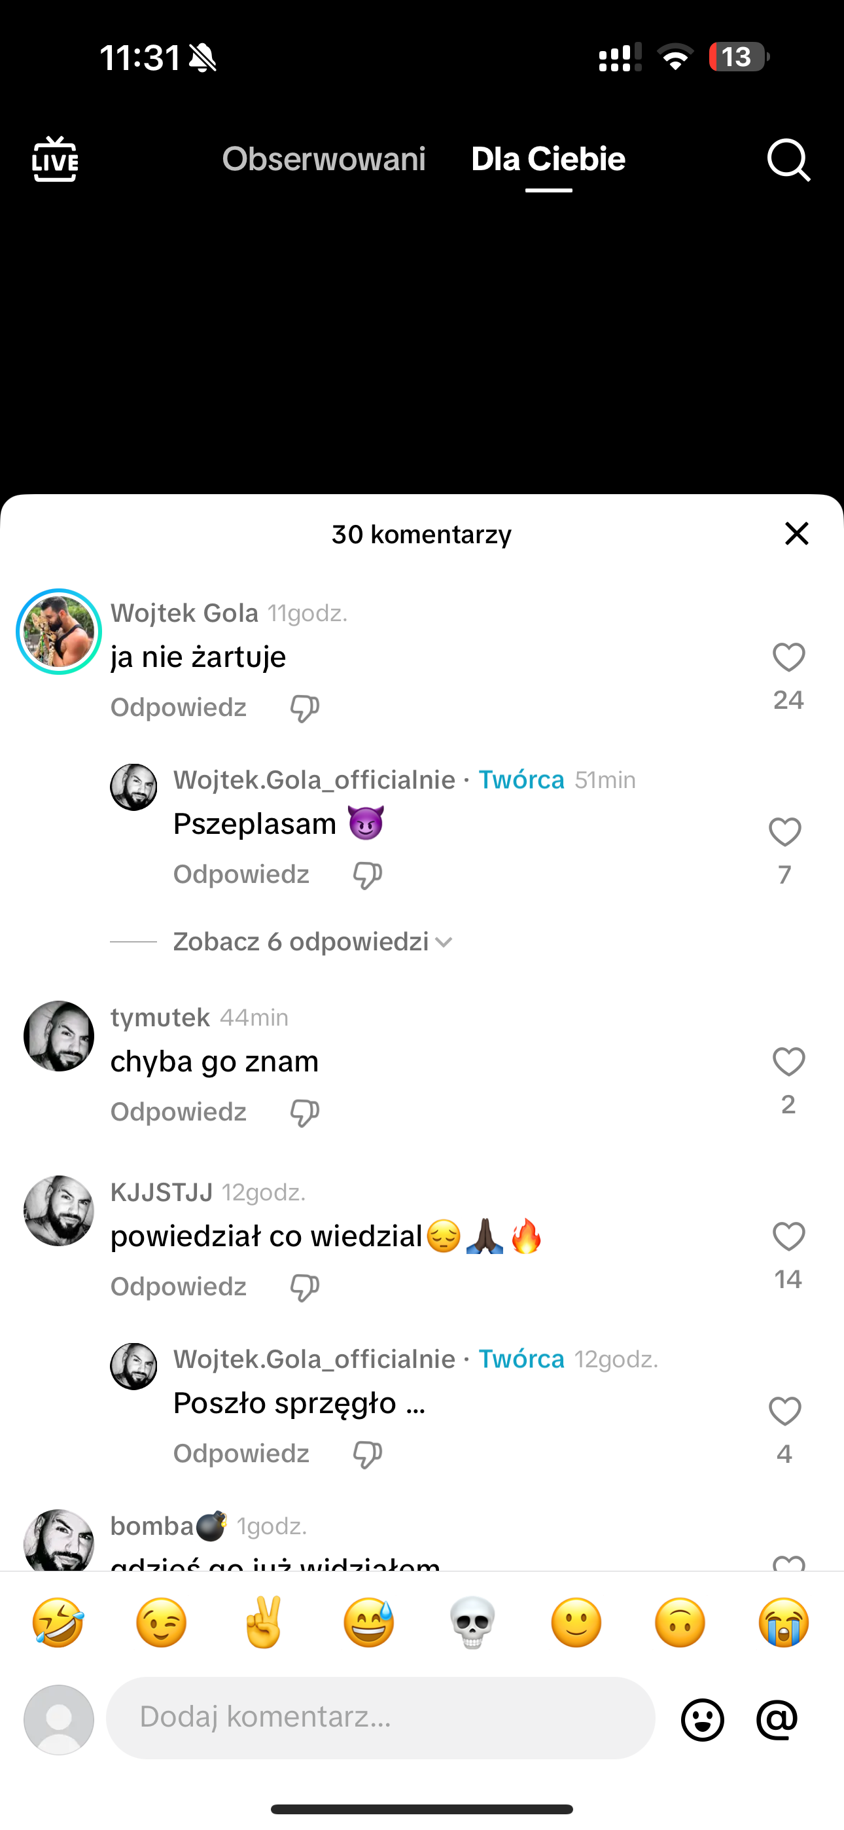Select the Dla Ciebie tab

click(548, 159)
